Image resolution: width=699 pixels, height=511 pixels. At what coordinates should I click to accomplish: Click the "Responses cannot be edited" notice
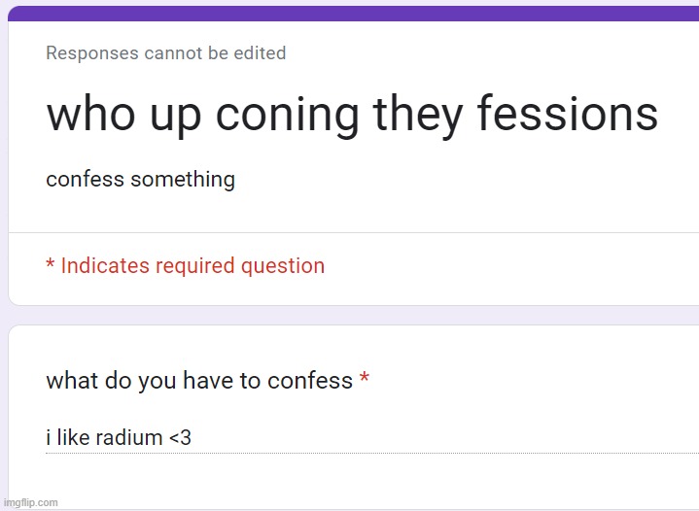point(166,53)
